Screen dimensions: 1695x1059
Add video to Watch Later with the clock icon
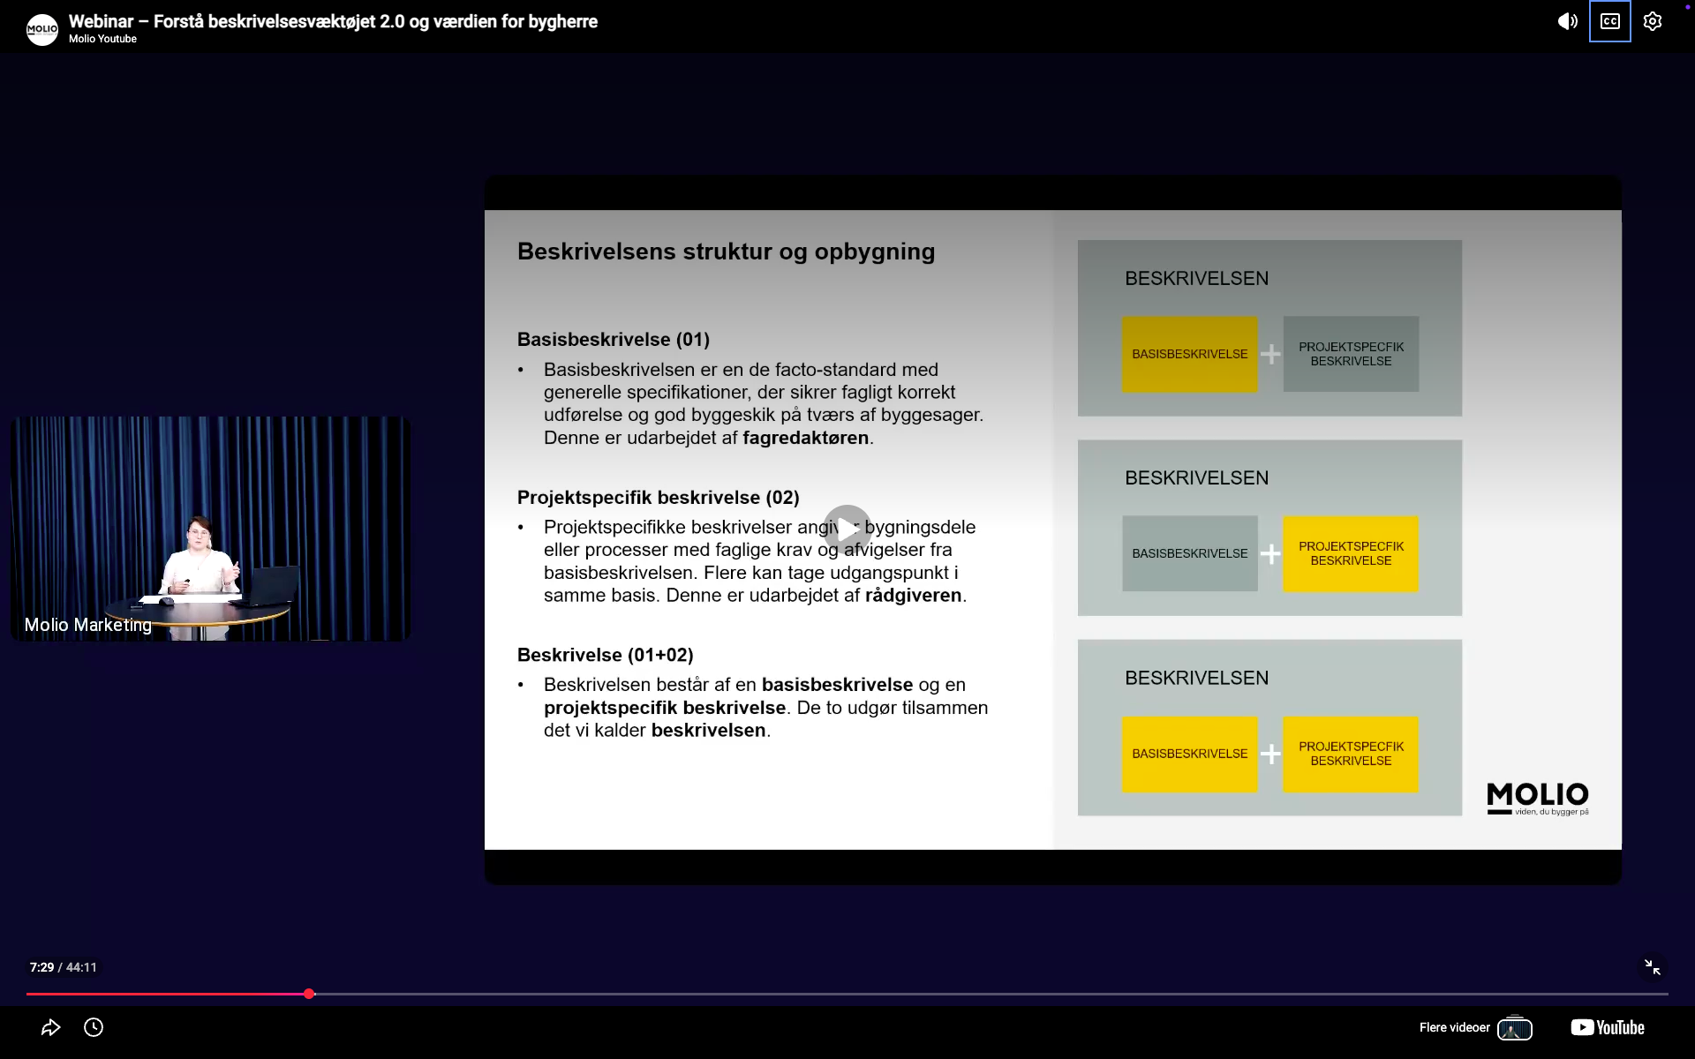(x=94, y=1027)
